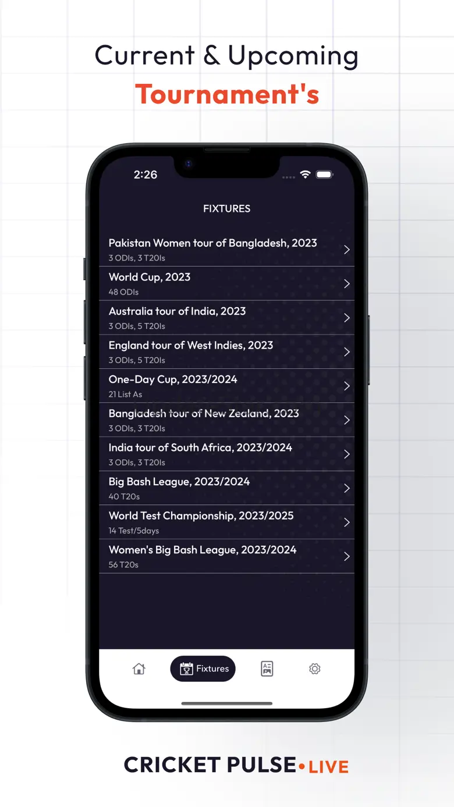Expand World Test Championship chevron

coord(346,522)
